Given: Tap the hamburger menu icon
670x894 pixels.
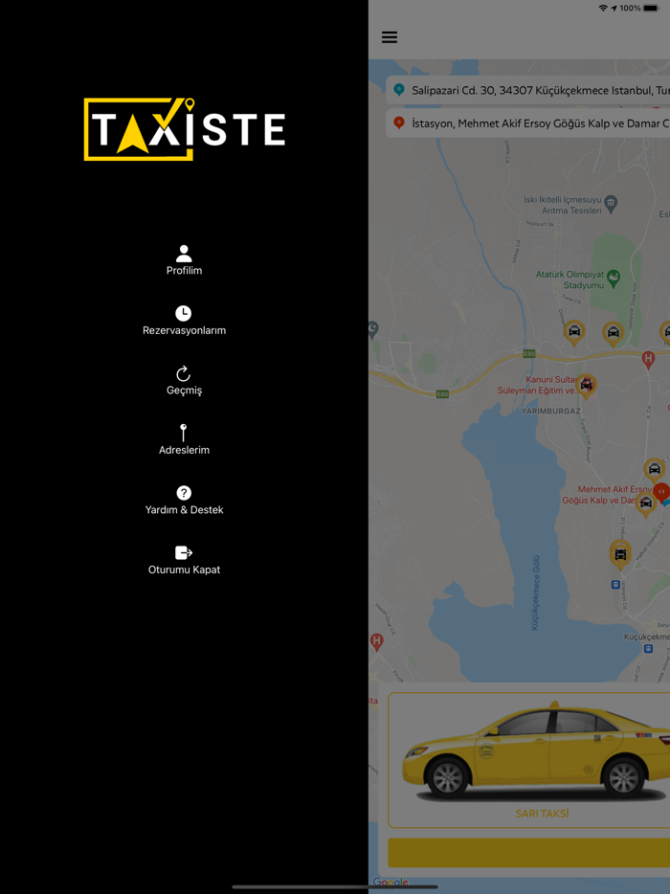Looking at the screenshot, I should [390, 37].
